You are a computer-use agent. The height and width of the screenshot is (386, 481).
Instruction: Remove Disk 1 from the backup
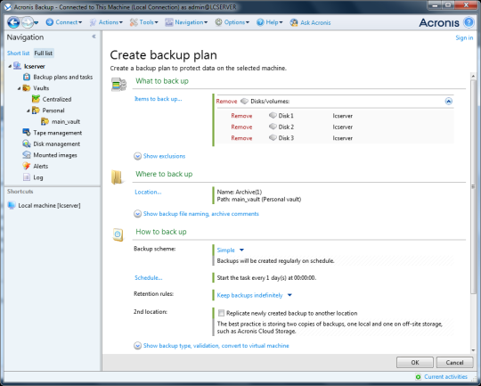(x=241, y=116)
